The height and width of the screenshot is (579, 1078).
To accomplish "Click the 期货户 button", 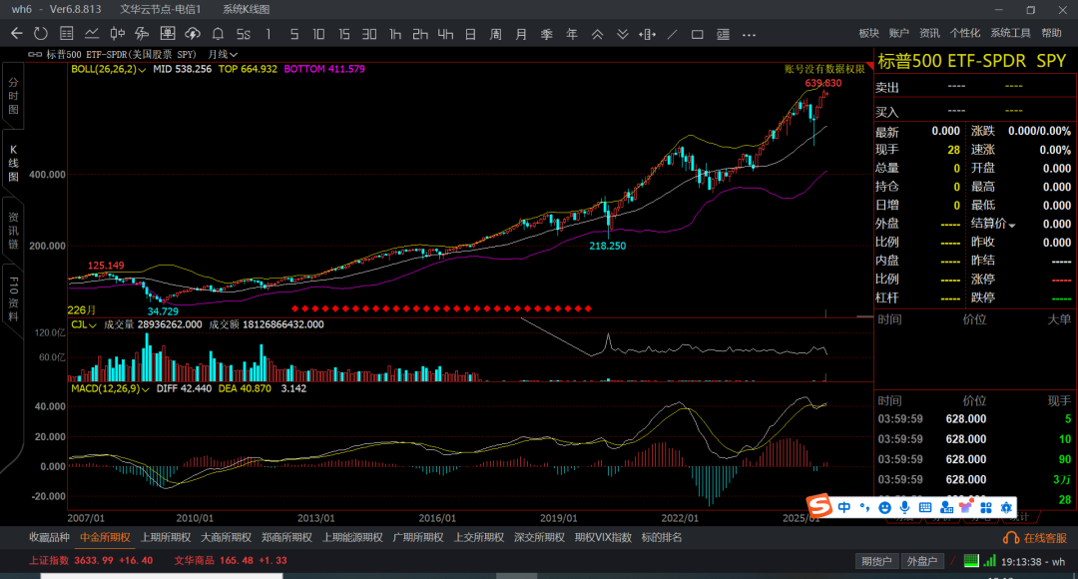I will [876, 561].
